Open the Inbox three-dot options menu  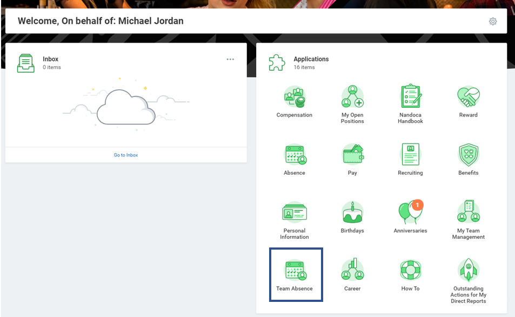230,59
